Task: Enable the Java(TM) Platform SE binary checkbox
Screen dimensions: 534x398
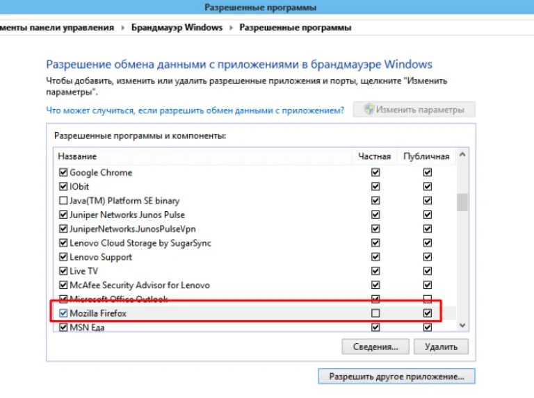Action: [x=63, y=201]
